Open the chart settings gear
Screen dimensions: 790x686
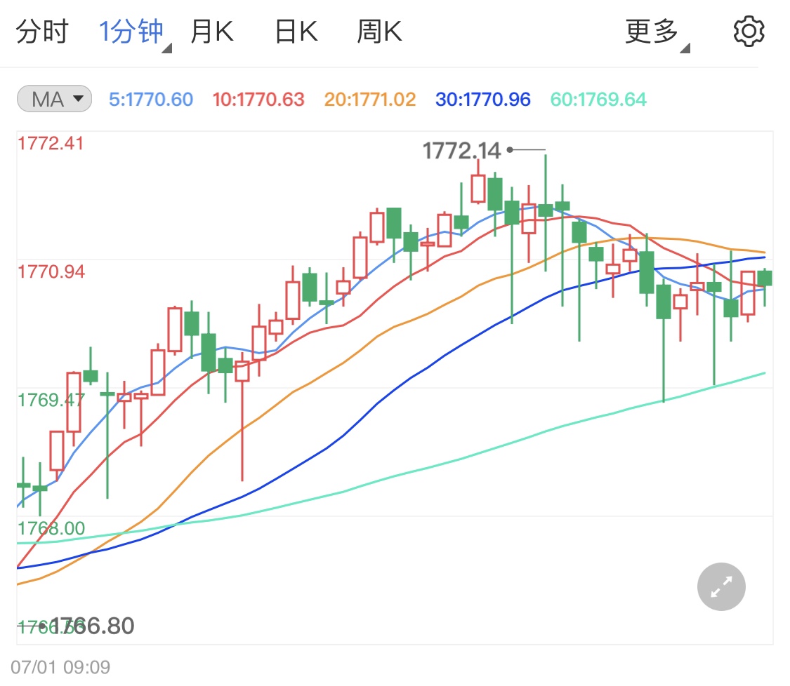tap(748, 31)
